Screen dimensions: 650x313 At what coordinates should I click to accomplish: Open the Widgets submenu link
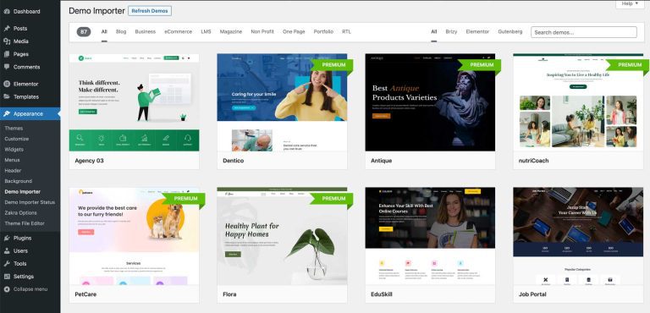(14, 150)
